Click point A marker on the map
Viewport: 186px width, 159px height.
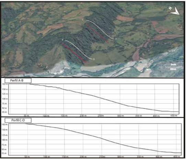point(62,40)
